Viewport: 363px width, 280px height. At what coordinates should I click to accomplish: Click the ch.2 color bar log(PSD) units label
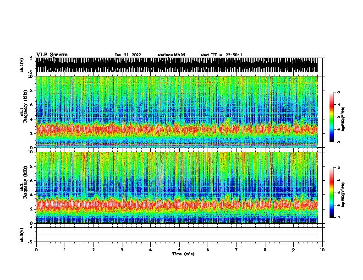tap(343, 194)
